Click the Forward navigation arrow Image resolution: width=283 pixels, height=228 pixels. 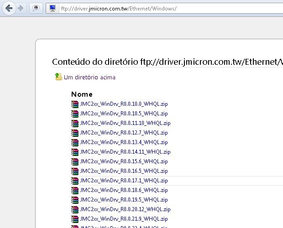(x=21, y=8)
